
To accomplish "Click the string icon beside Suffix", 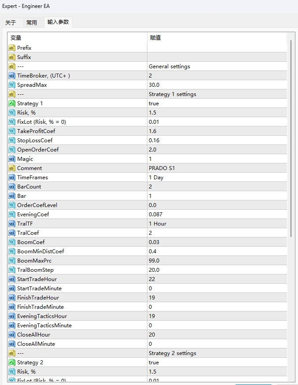I will tap(12, 57).
